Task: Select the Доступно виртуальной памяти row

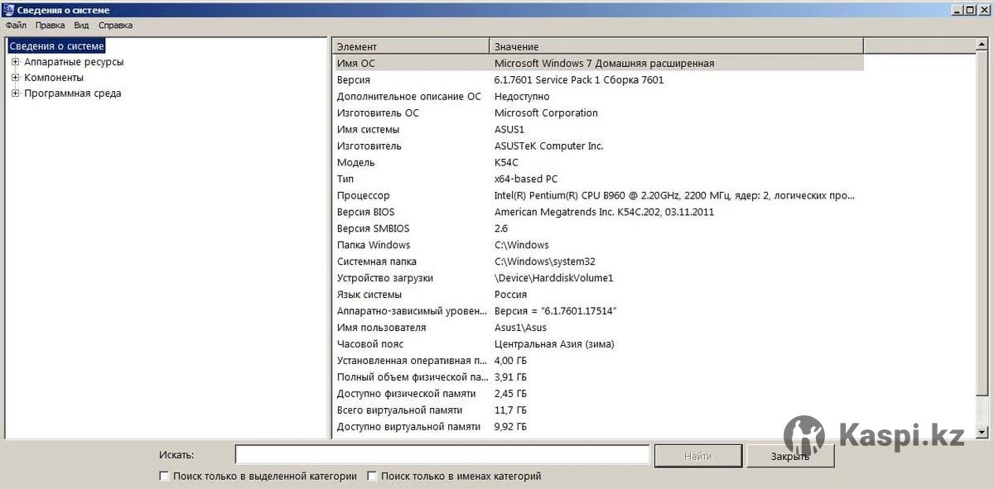Action: coord(598,427)
